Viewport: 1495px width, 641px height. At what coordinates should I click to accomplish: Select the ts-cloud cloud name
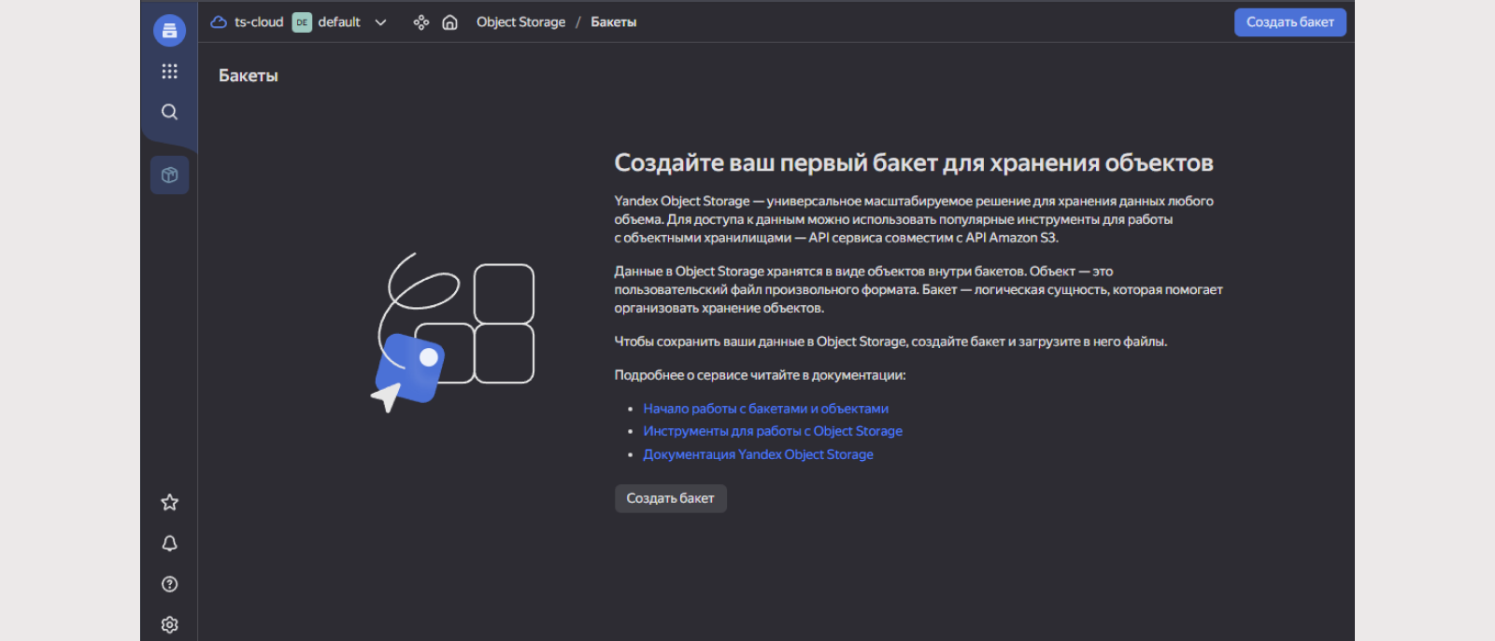coord(259,22)
